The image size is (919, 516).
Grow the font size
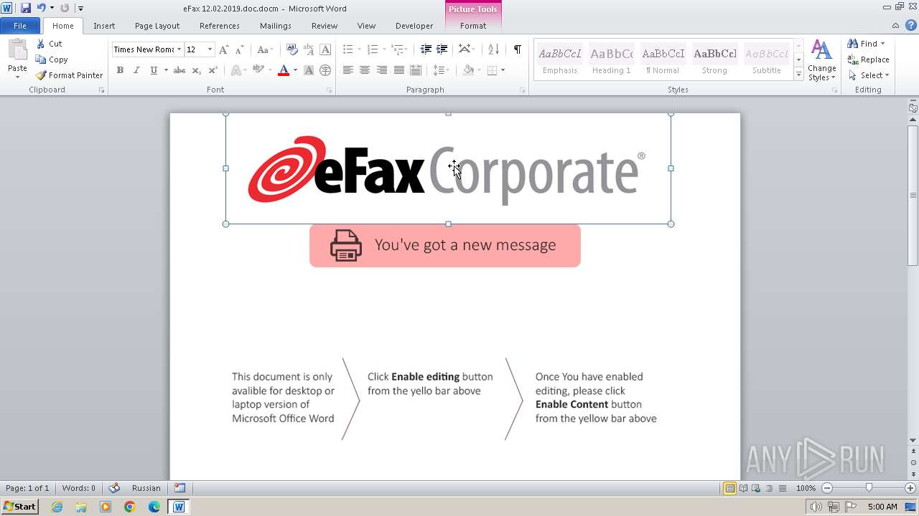[224, 49]
